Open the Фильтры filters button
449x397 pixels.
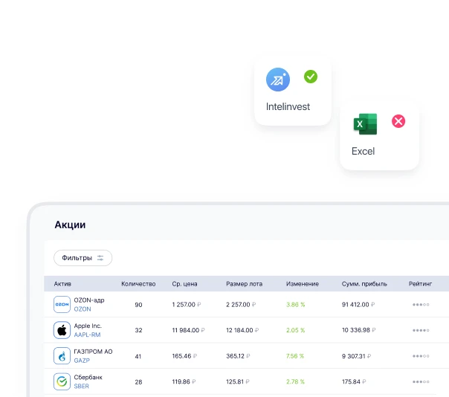coord(83,258)
